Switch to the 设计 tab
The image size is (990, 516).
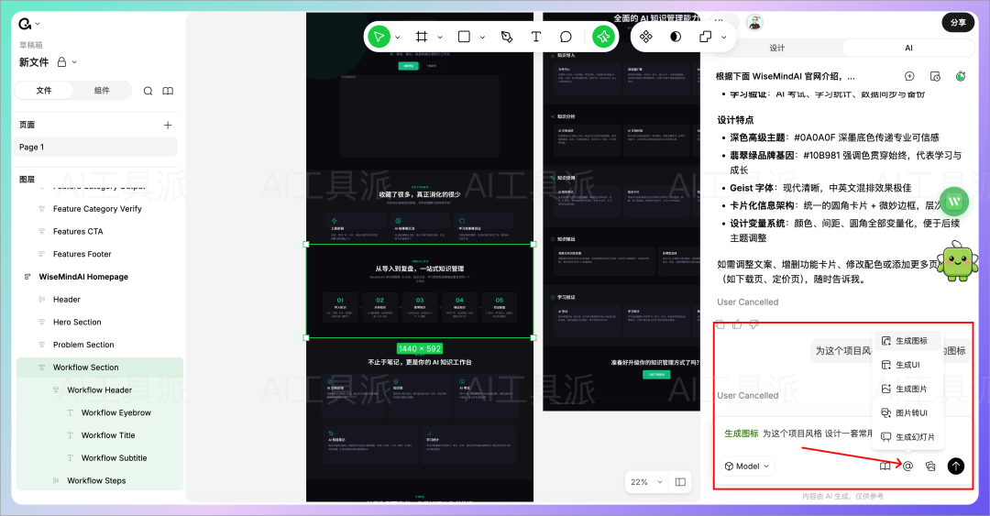pos(776,48)
